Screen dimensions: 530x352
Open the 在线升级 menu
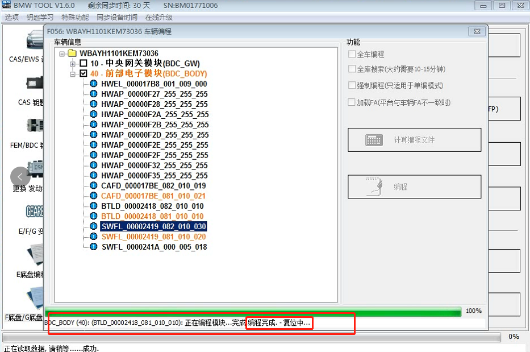pyautogui.click(x=159, y=17)
